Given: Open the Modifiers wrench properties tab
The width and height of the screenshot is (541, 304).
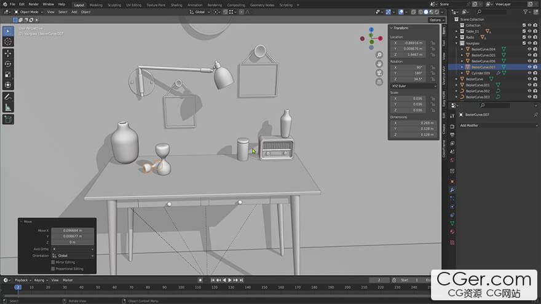Looking at the screenshot, I should [x=452, y=190].
